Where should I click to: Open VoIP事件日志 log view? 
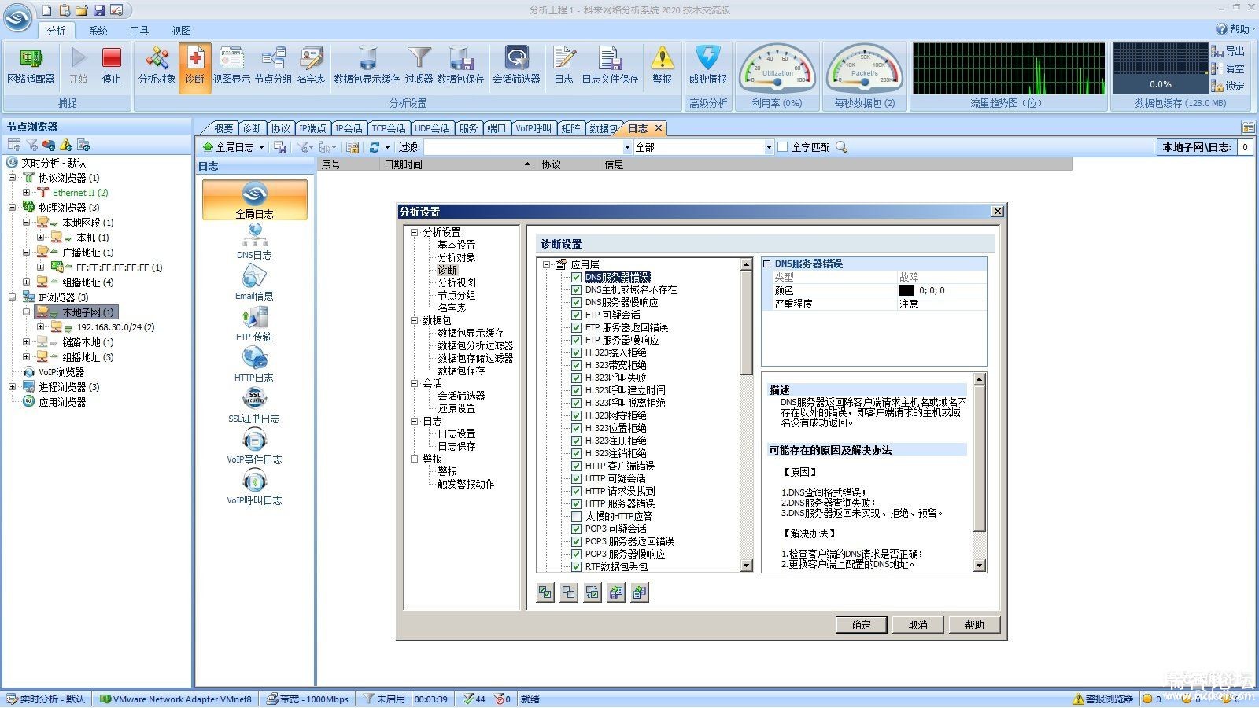[x=254, y=446]
